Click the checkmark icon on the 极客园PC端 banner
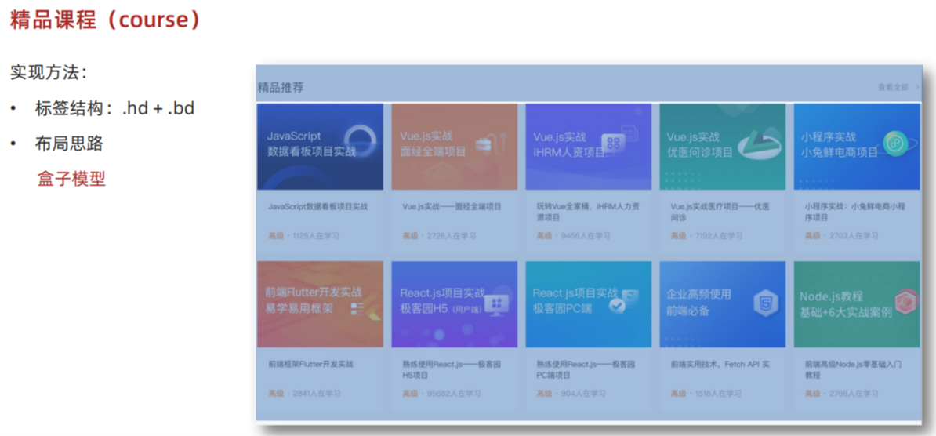This screenshot has height=436, width=936. tap(618, 306)
